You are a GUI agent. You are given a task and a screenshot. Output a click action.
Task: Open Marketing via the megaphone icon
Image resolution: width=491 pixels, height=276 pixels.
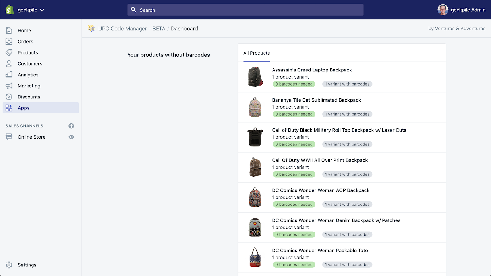point(9,86)
